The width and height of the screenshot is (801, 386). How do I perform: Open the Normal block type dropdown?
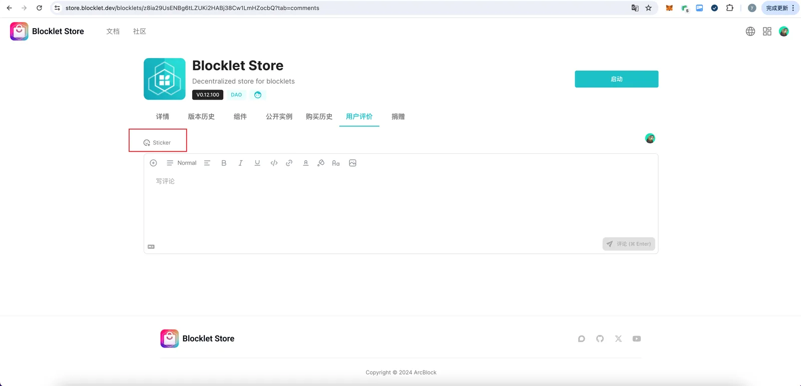(182, 163)
